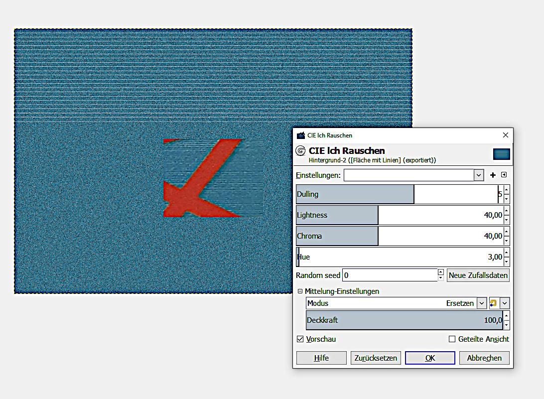Open the Modus Ersetzen dropdown
This screenshot has width=544, height=399.
481,303
